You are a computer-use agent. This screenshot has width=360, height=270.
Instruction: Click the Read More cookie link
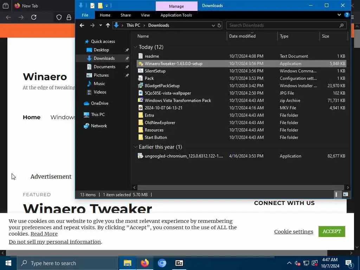tap(44, 234)
